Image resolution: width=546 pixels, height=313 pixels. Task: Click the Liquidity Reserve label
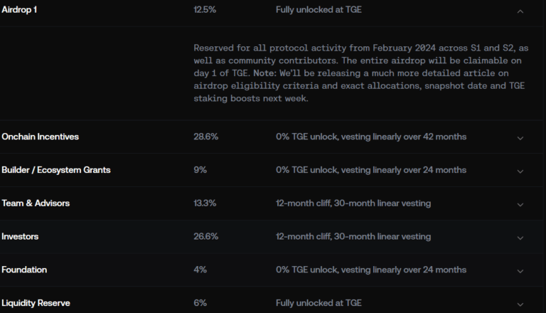click(x=36, y=303)
